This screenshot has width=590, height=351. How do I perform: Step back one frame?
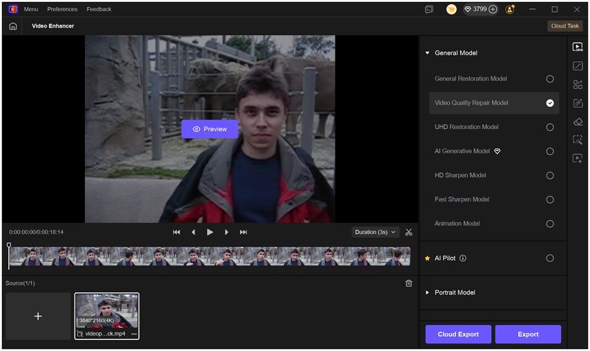tap(193, 232)
